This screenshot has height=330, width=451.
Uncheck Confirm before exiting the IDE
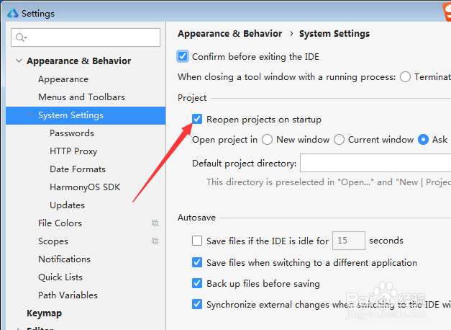pos(183,56)
